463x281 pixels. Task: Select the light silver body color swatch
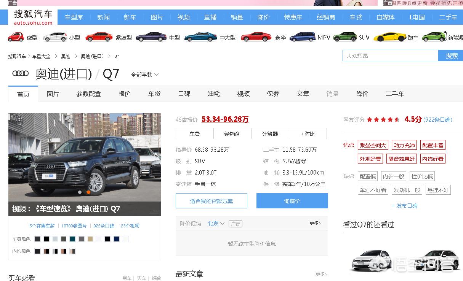pyautogui.click(x=55, y=239)
